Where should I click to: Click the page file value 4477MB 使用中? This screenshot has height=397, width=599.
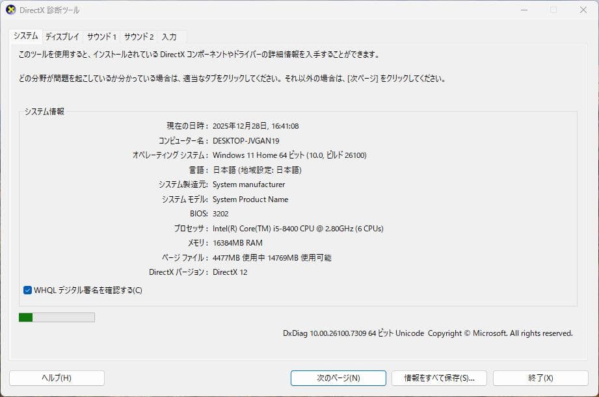272,258
